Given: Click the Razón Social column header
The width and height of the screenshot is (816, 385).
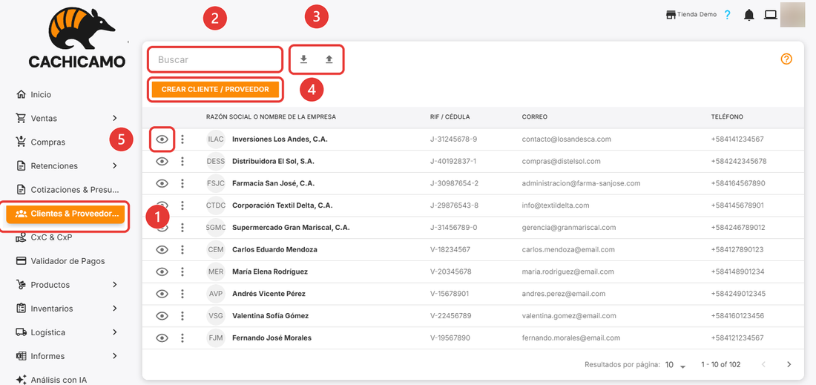Looking at the screenshot, I should (271, 116).
